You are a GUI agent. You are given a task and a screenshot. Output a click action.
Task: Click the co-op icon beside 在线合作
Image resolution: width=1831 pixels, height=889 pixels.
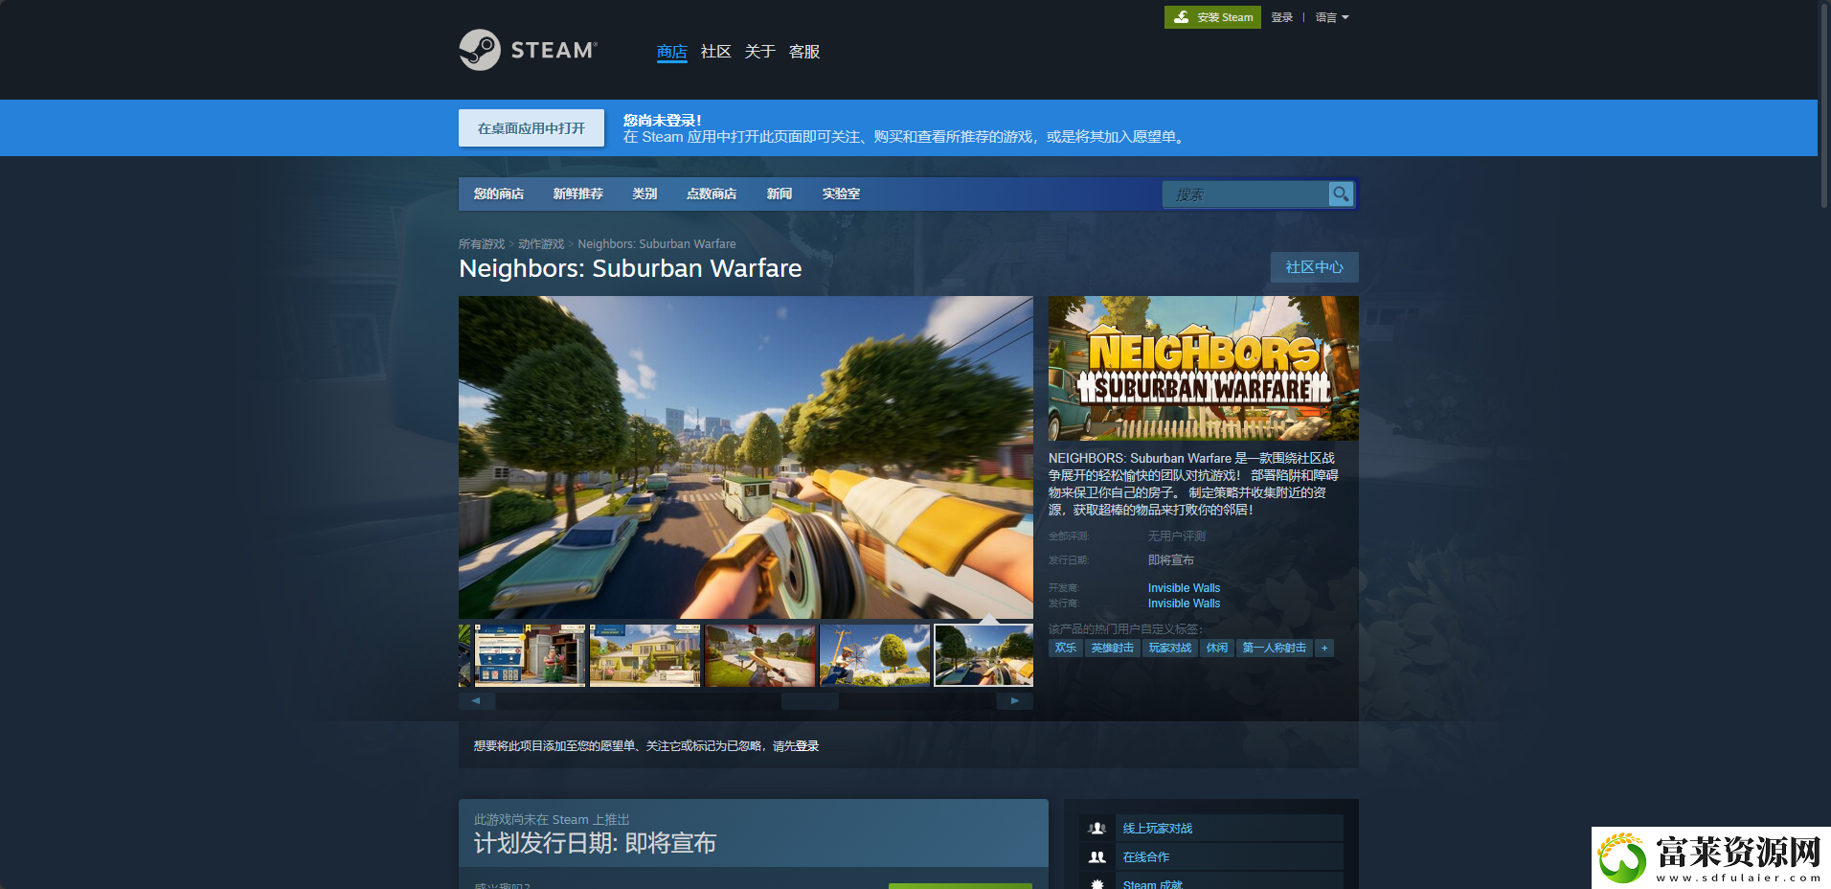1097,857
